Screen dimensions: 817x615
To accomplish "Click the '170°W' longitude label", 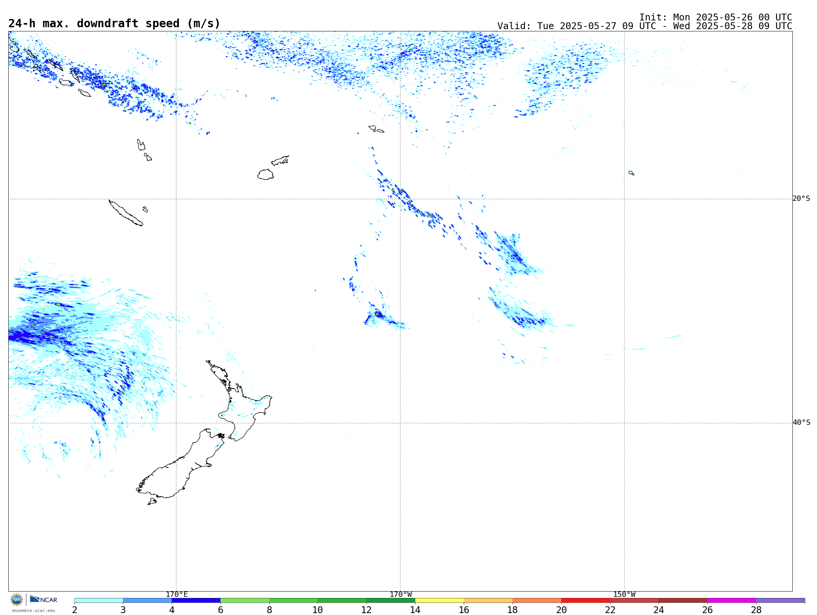I will pos(401,594).
